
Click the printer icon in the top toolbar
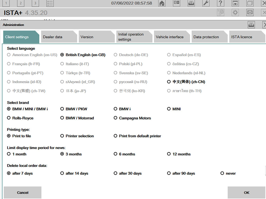click(191, 3)
